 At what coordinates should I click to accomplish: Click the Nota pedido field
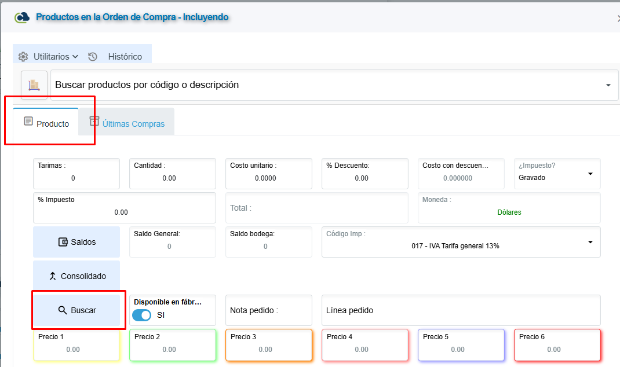point(269,310)
